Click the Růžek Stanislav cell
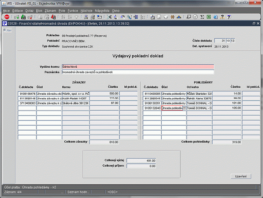Image resolution: width=263 pixels, height=198 pixels. coord(199,94)
